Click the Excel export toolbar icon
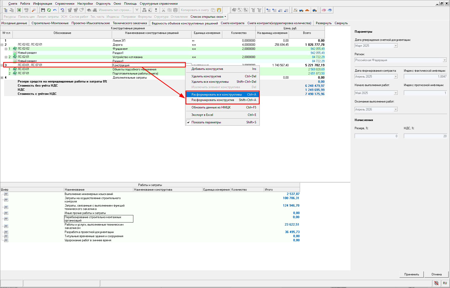Viewport: 450px width, 288px height. [x=19, y=10]
